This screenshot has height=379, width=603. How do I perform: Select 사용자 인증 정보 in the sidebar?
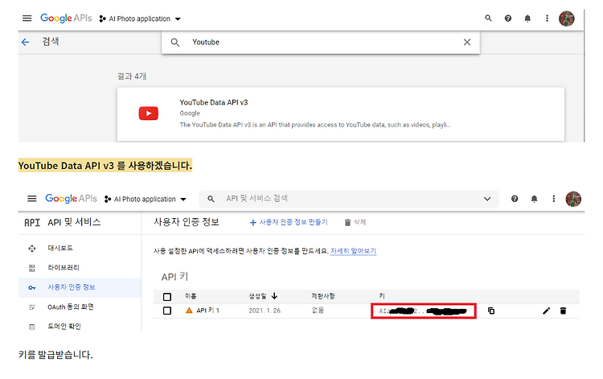click(80, 287)
